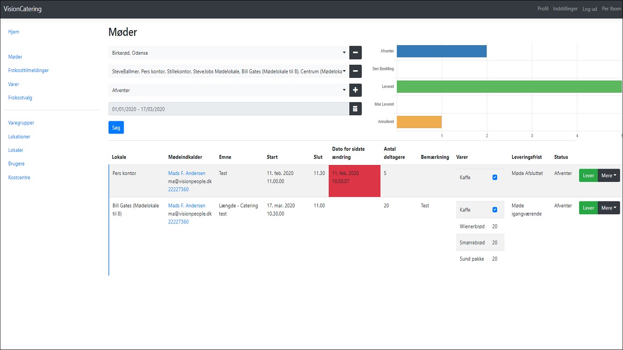Click the green Leveret bar in the chart
Viewport: 623px width, 350px height.
[x=509, y=87]
